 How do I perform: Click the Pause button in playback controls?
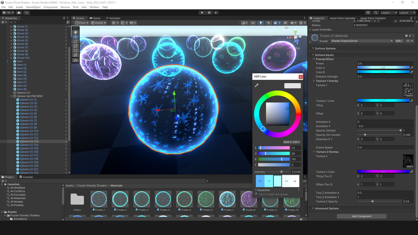pos(209,13)
